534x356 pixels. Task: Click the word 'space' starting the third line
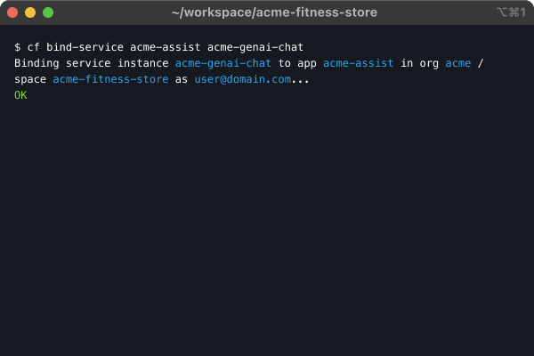(x=30, y=79)
